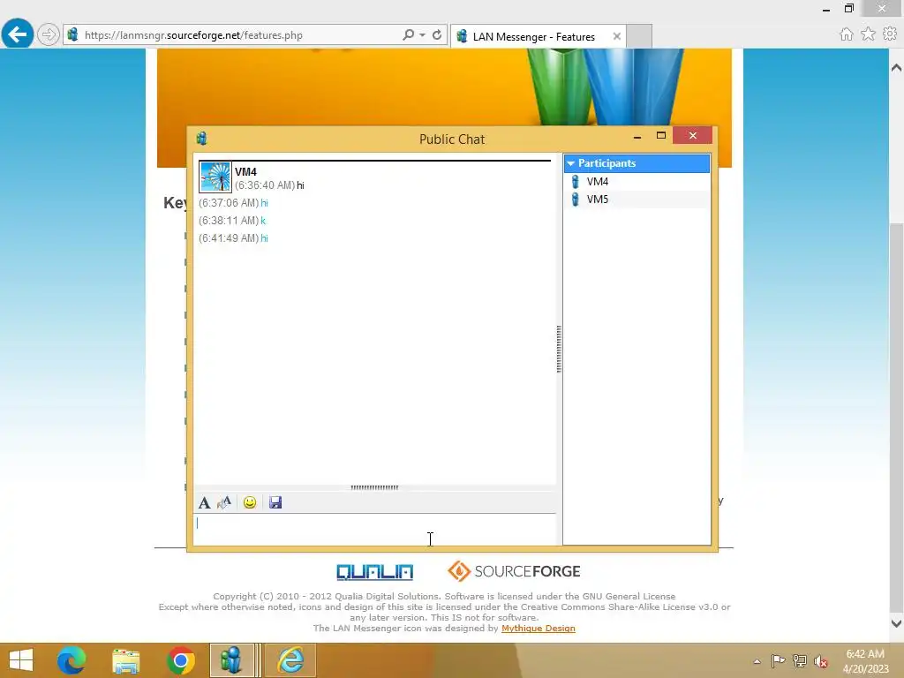Open Favorites star icon
This screenshot has width=904, height=678.
click(x=868, y=34)
